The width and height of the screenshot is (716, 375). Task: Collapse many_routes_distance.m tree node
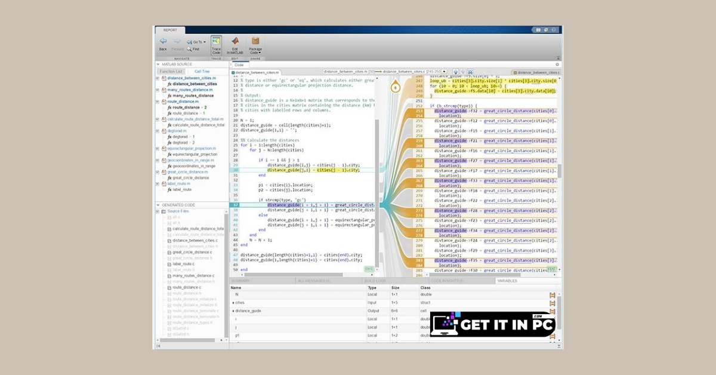pyautogui.click(x=158, y=90)
